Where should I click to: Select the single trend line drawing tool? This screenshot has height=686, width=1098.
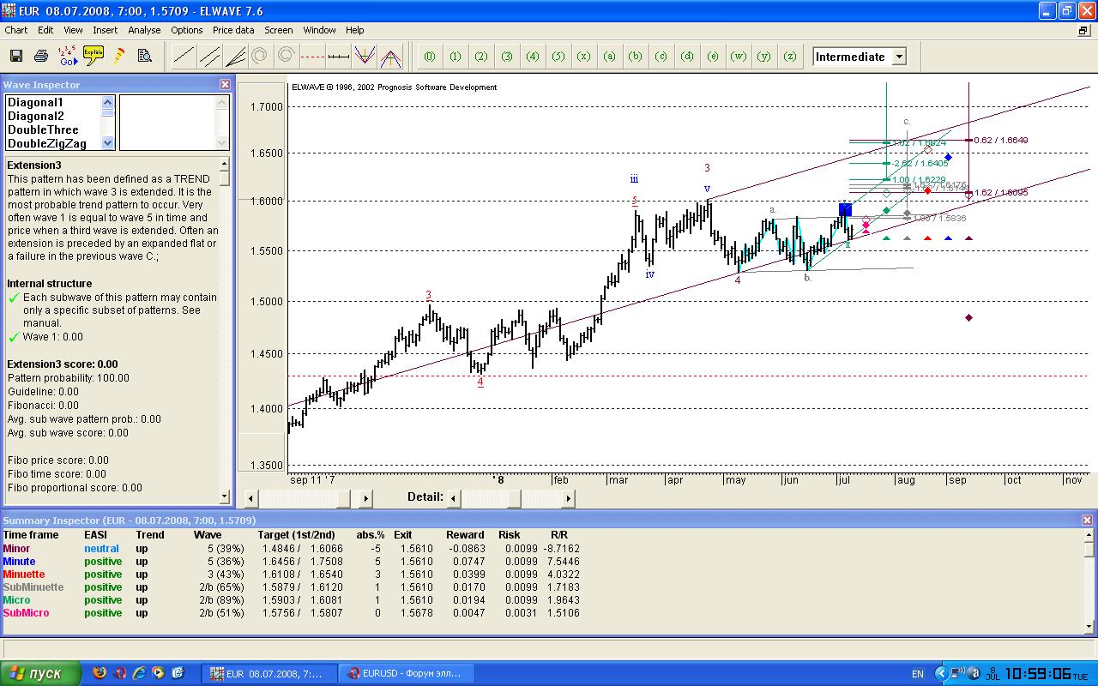184,57
